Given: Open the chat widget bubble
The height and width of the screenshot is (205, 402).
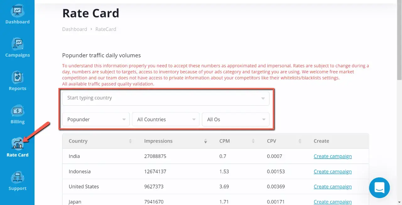Looking at the screenshot, I should pos(379,188).
